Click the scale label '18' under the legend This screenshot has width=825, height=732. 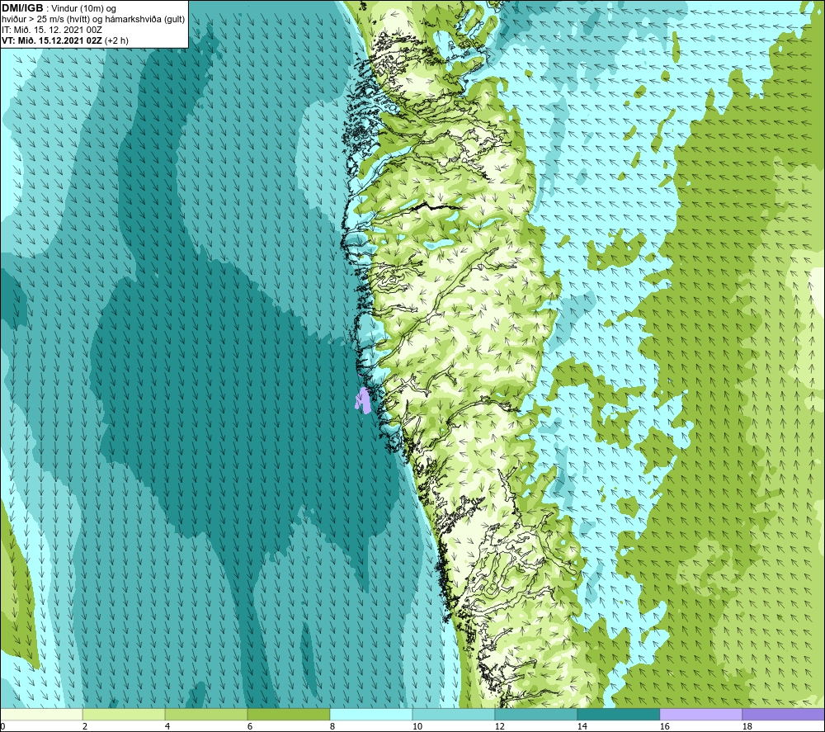747,726
